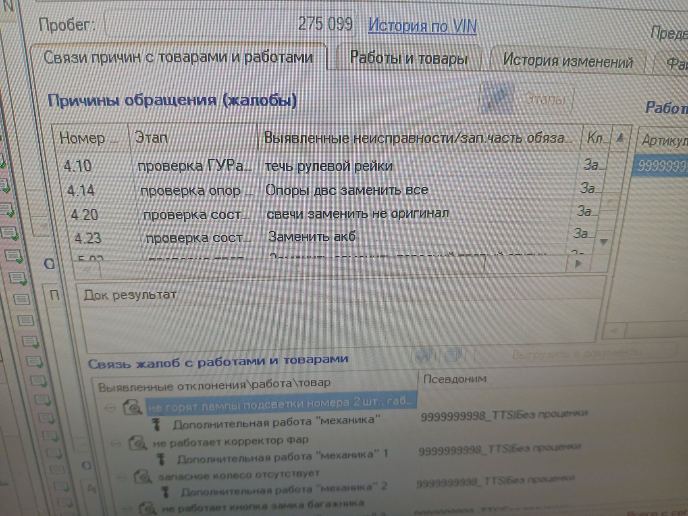
Task: Click the Опоры двс заменить все cell
Action: (x=346, y=190)
